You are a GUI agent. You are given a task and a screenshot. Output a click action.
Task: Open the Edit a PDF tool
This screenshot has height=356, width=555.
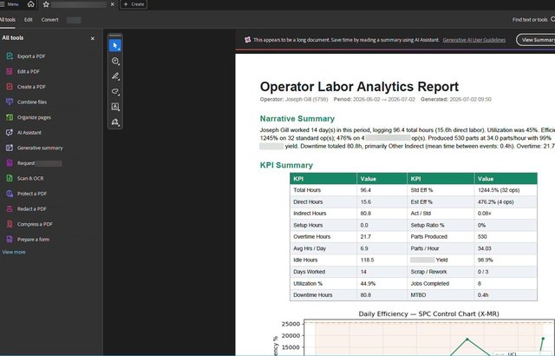click(23, 71)
